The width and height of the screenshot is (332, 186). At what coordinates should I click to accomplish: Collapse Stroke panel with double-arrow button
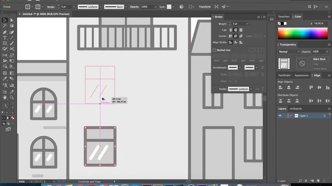tap(258, 17)
